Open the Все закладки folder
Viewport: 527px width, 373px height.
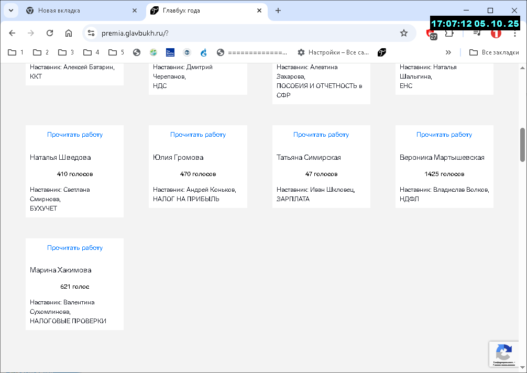(x=494, y=52)
